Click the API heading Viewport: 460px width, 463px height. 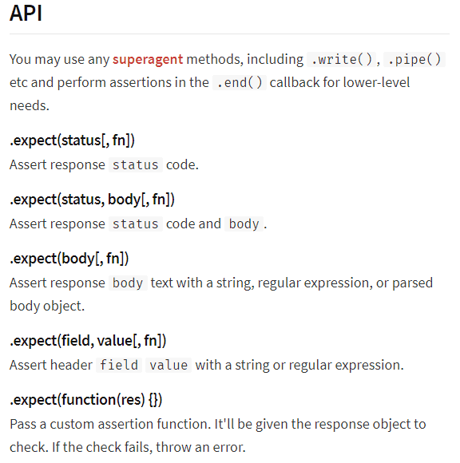[x=26, y=14]
